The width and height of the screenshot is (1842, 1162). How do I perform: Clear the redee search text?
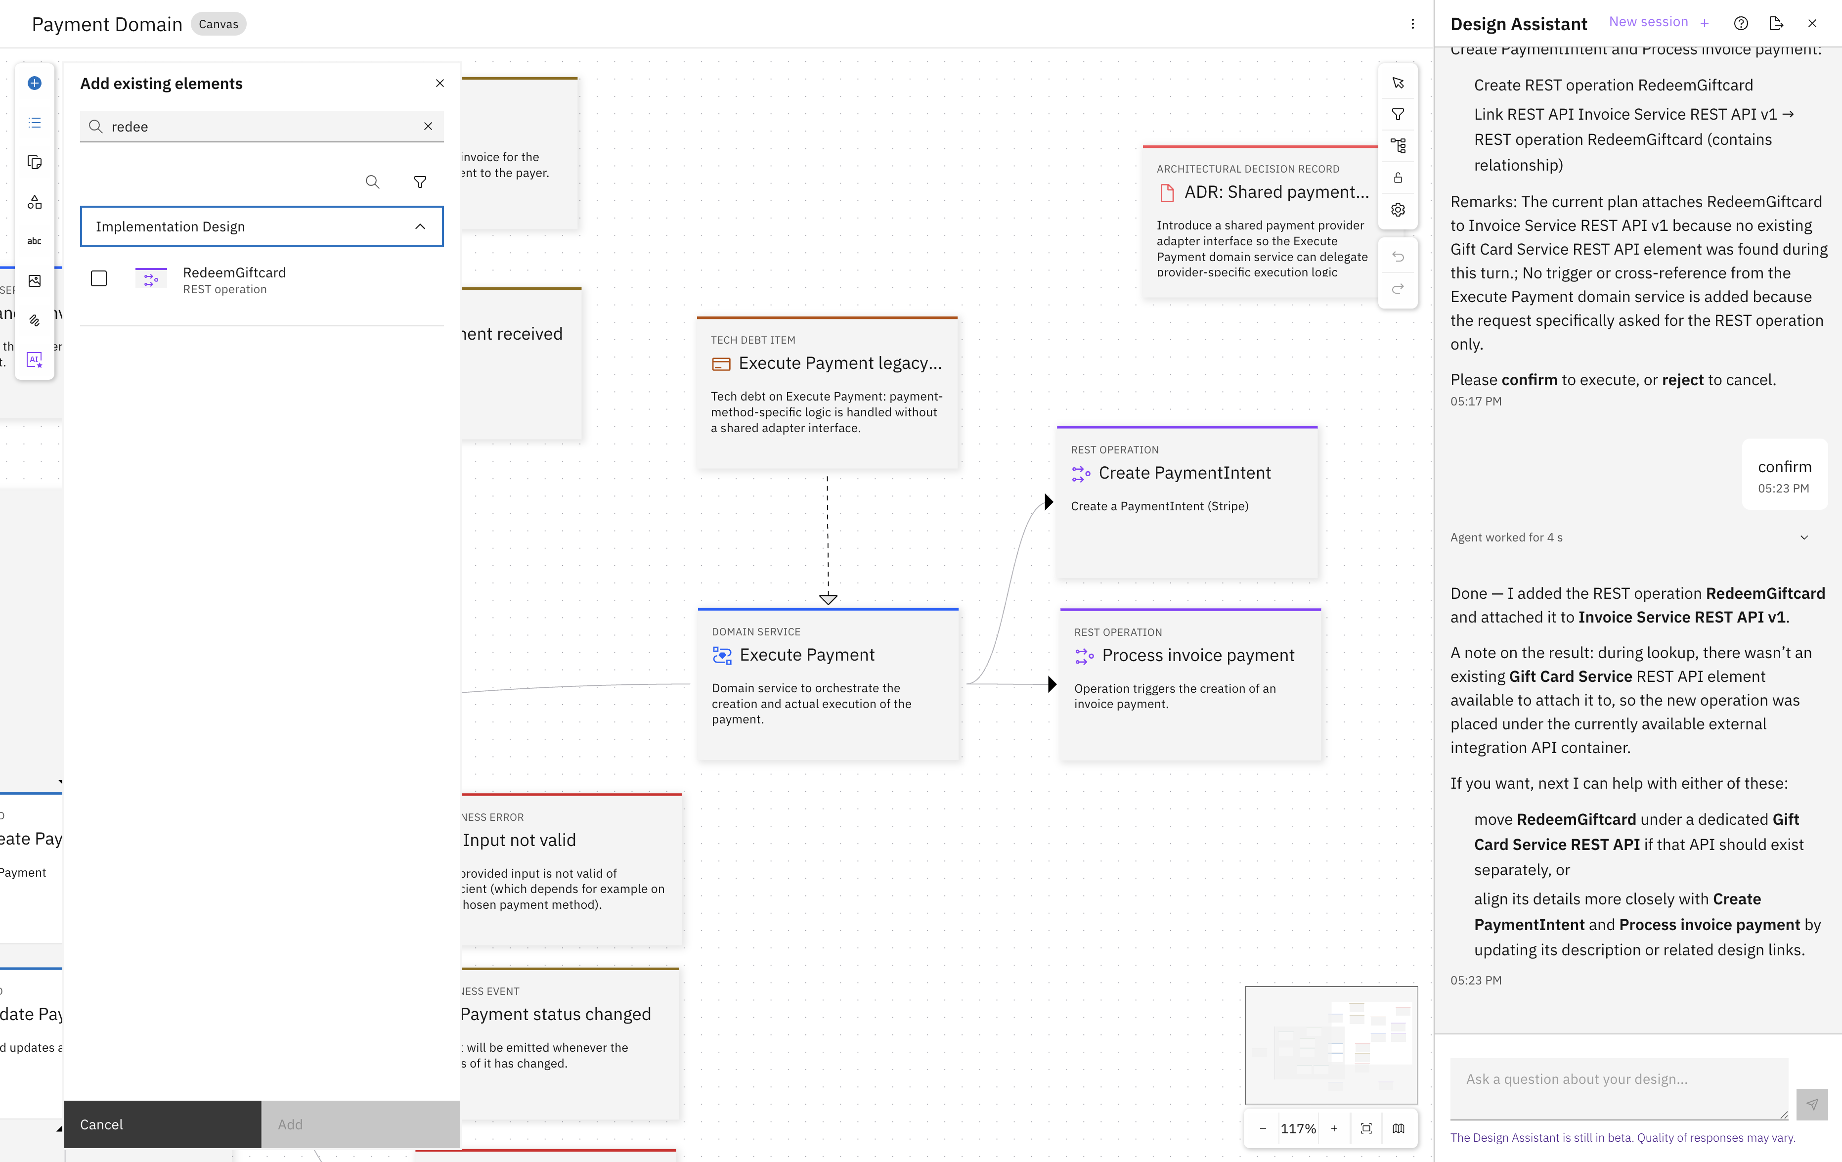(429, 126)
